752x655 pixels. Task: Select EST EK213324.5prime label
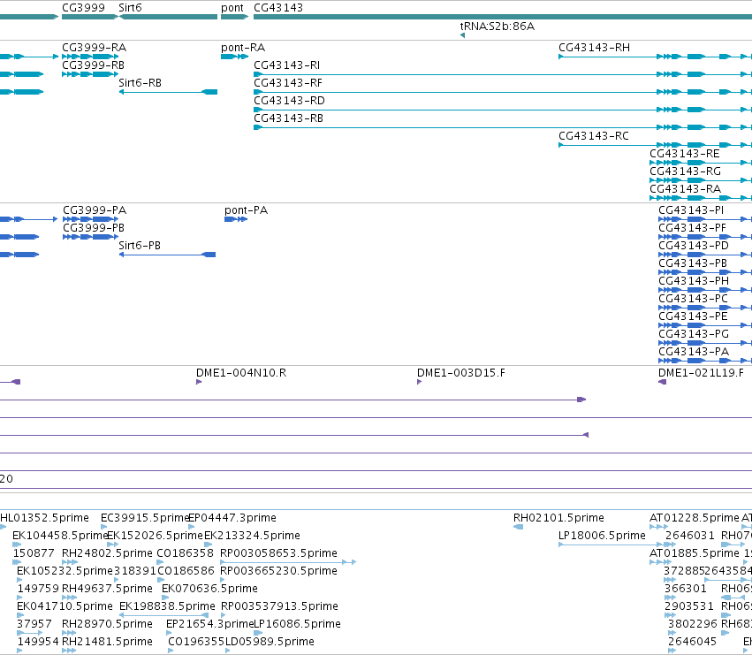pyautogui.click(x=252, y=536)
